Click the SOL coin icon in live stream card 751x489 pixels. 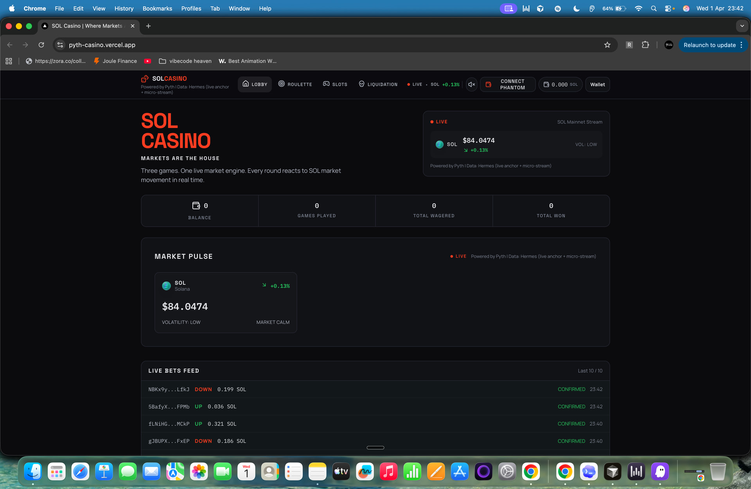pos(440,144)
